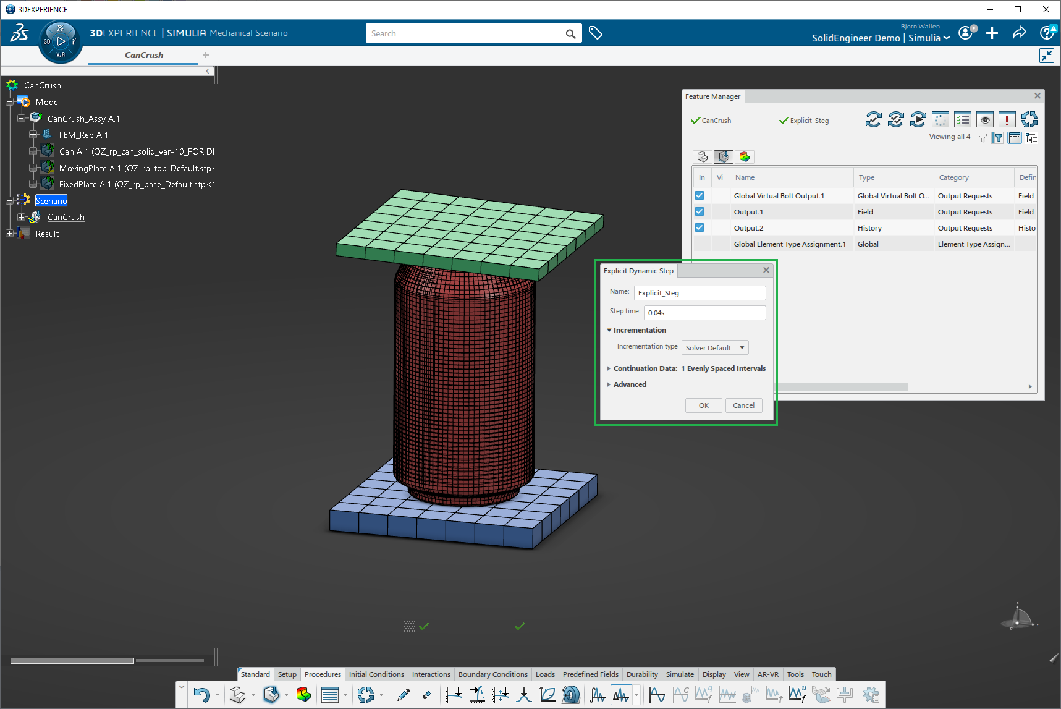
Task: Uncheck Global Virtual Bolt Output.1 checkbox
Action: tap(700, 195)
